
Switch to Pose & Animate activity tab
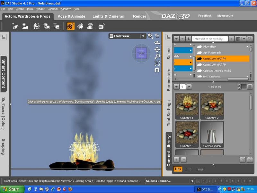click(71, 16)
